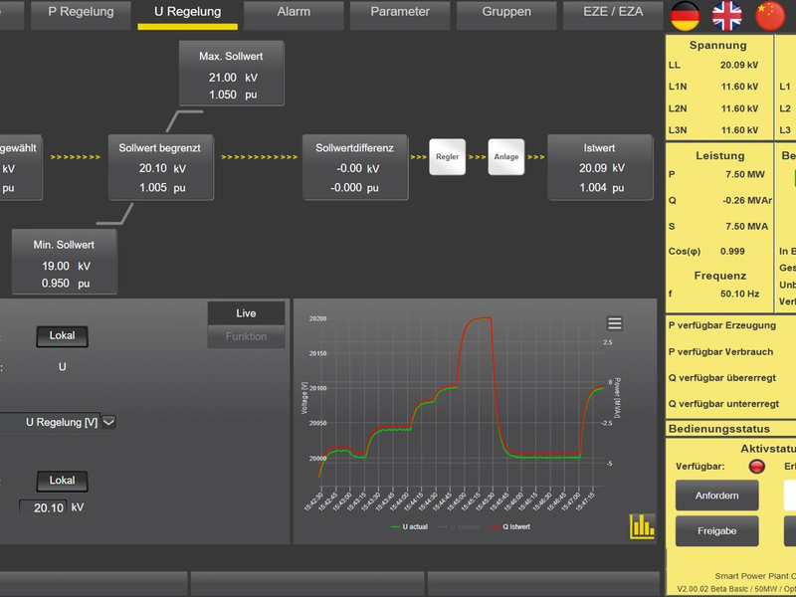This screenshot has height=597, width=796.
Task: Click the Regler block in diagram
Action: click(448, 157)
